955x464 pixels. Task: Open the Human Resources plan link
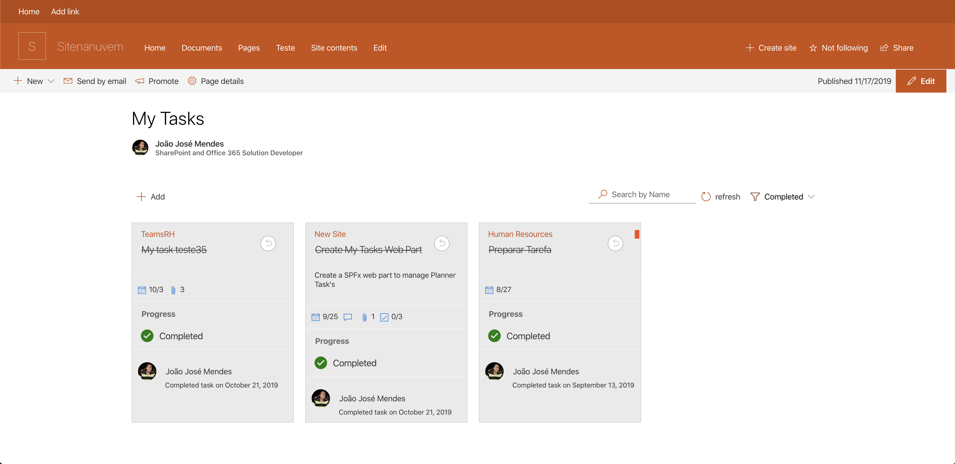(520, 234)
